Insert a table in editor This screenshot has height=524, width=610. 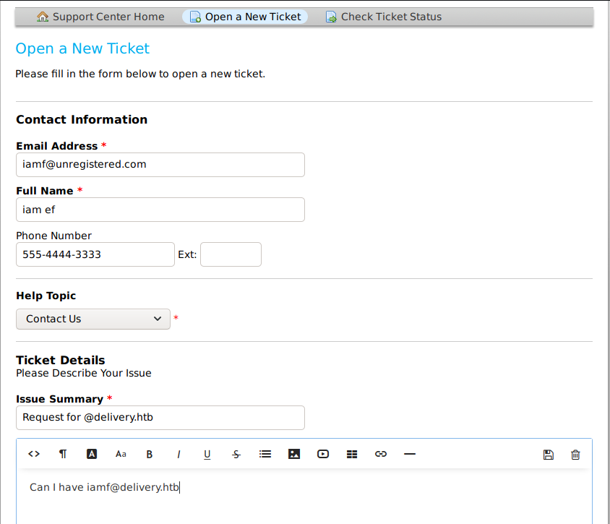click(352, 454)
